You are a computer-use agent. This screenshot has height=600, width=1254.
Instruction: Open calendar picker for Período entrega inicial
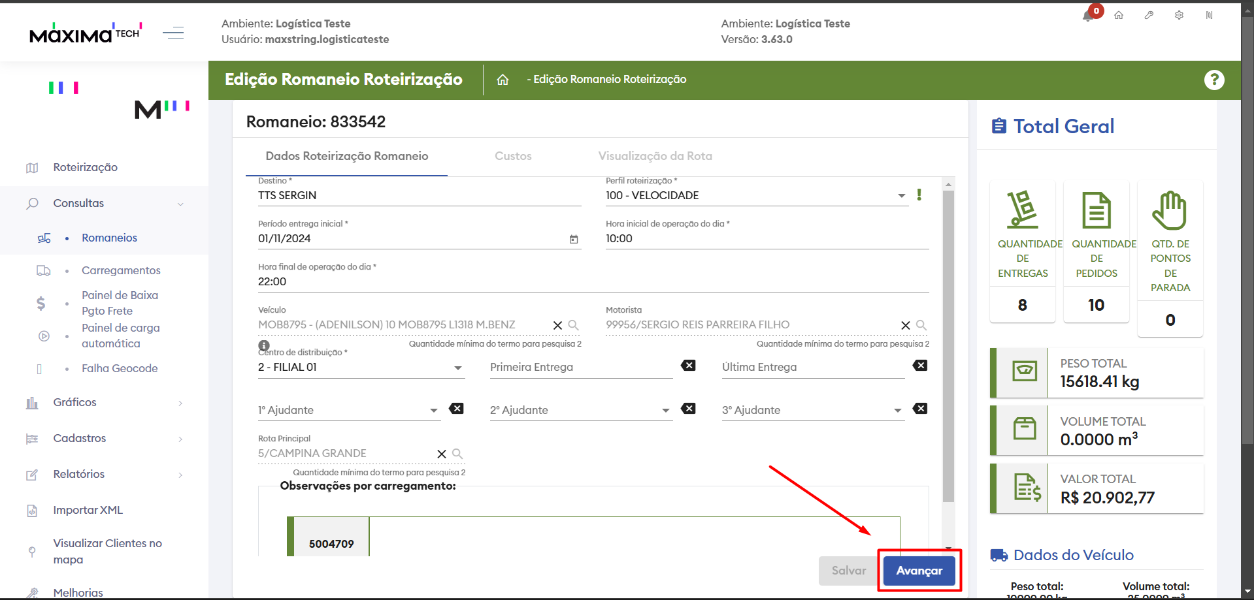click(574, 240)
